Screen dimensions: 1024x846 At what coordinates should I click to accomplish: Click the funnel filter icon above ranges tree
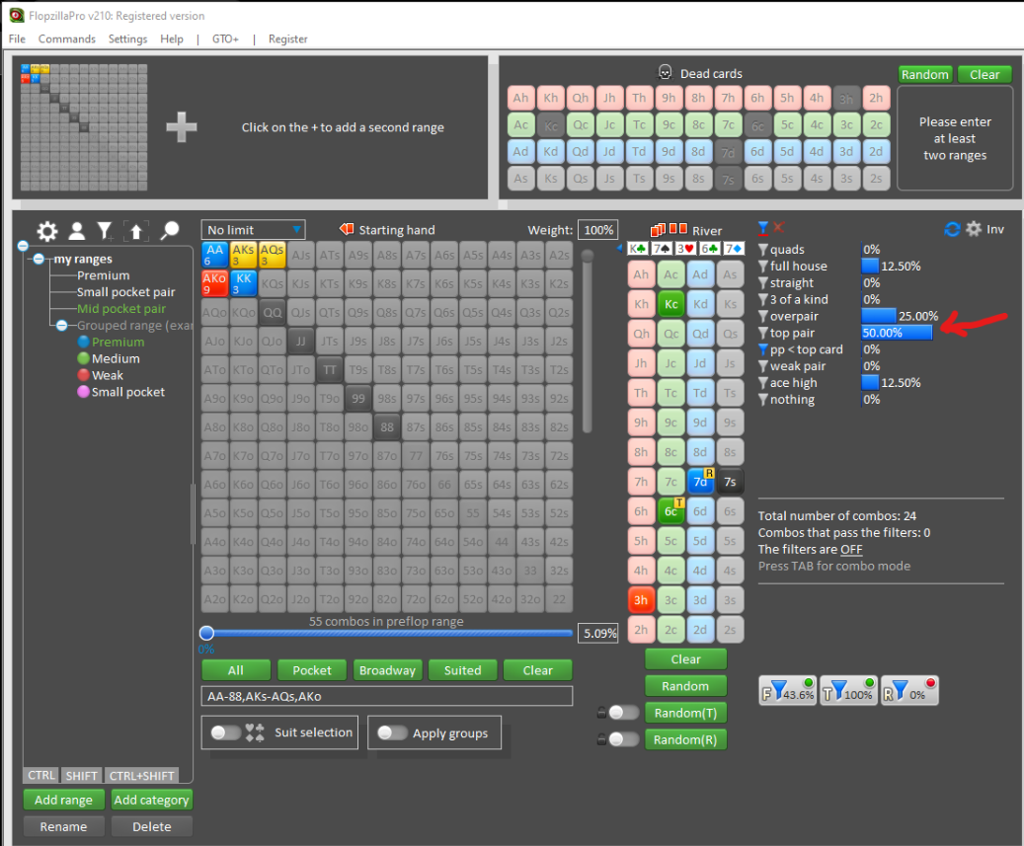tap(105, 230)
